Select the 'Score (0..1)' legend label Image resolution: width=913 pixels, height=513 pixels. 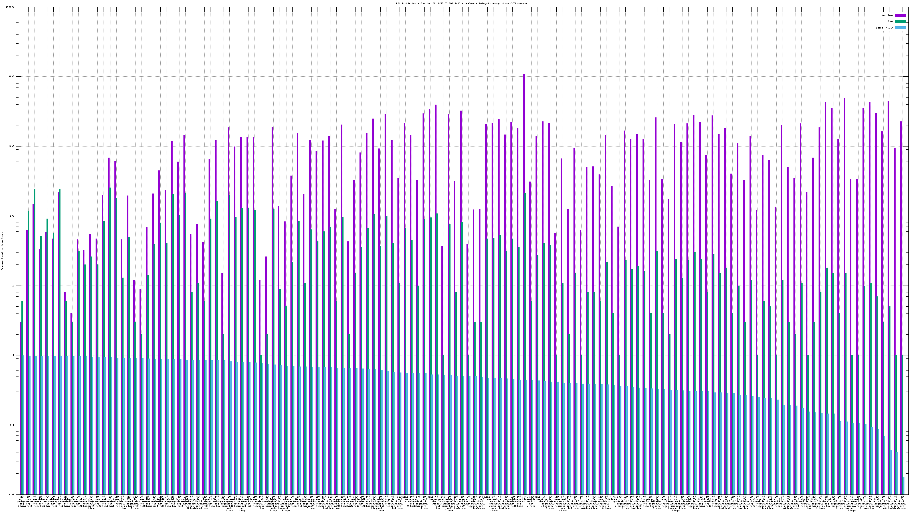(x=884, y=28)
